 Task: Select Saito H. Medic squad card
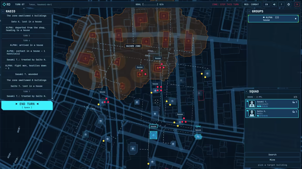coord(272,113)
